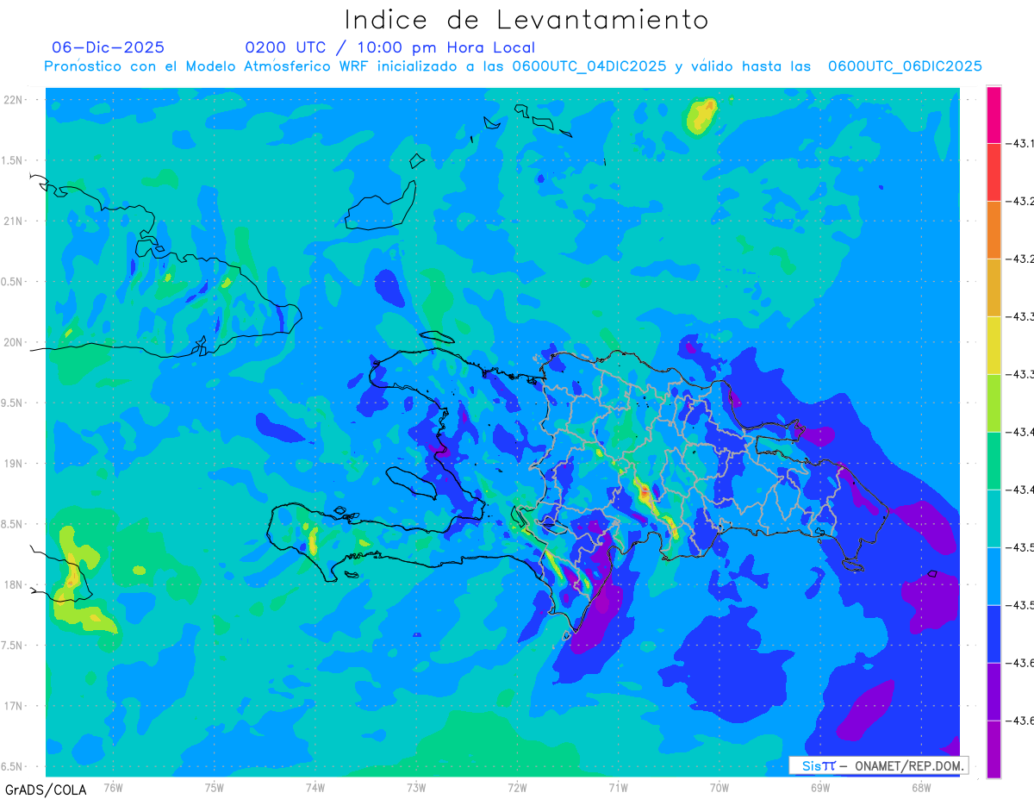Click the "69W" longitude label
1034x799 pixels.
[x=820, y=787]
